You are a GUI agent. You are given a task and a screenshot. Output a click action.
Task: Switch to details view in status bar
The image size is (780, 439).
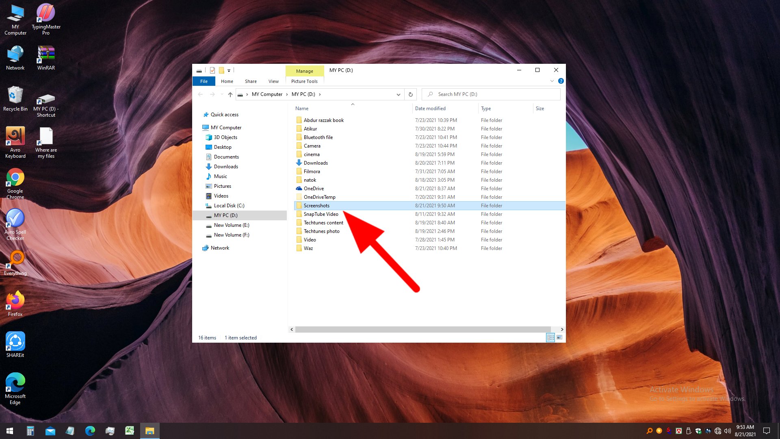point(551,337)
